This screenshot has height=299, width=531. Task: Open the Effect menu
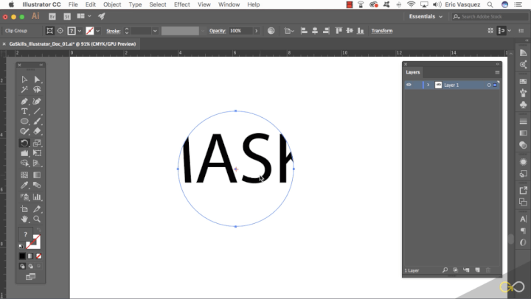(181, 4)
